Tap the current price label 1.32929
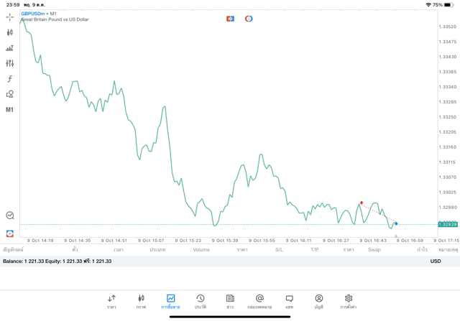Image resolution: width=460 pixels, height=321 pixels. click(448, 225)
